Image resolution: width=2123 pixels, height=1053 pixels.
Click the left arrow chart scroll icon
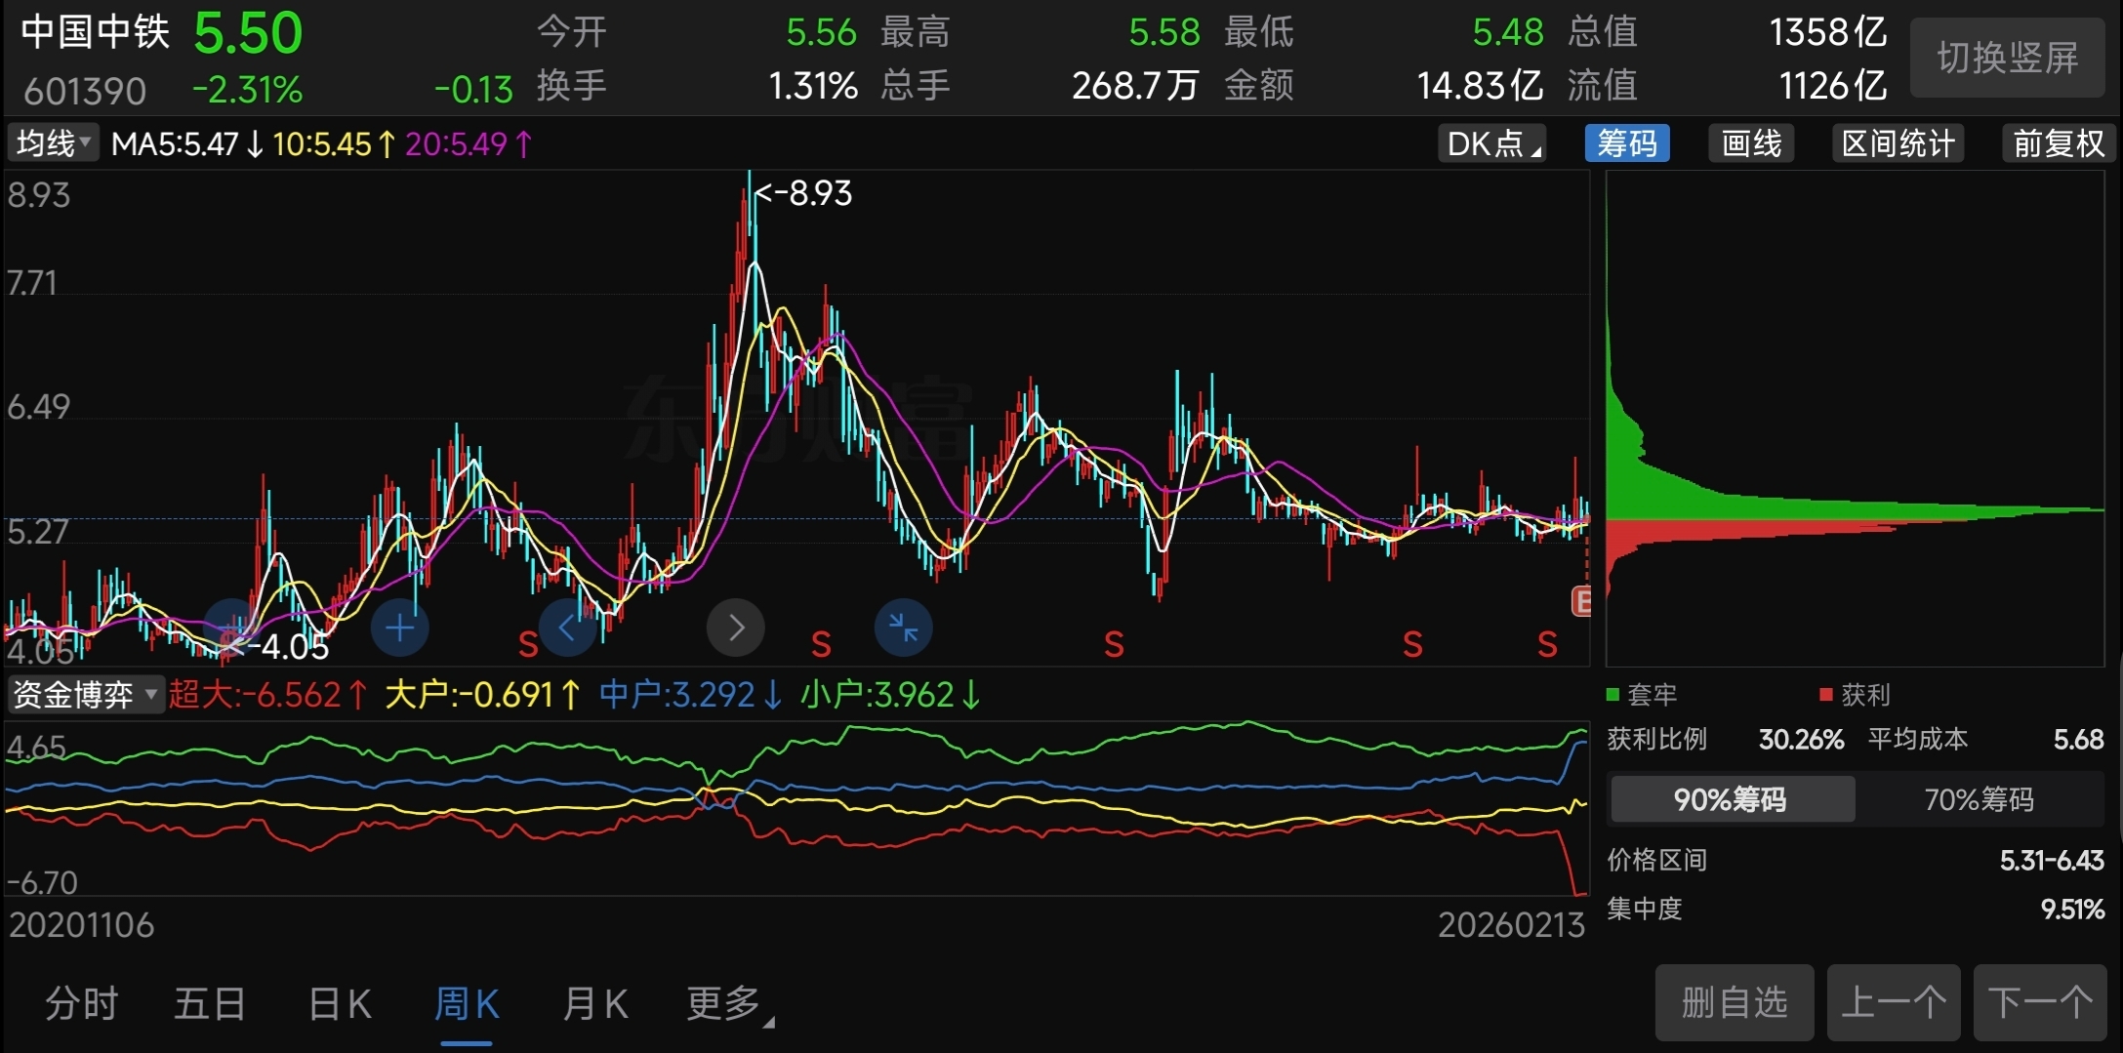point(568,628)
